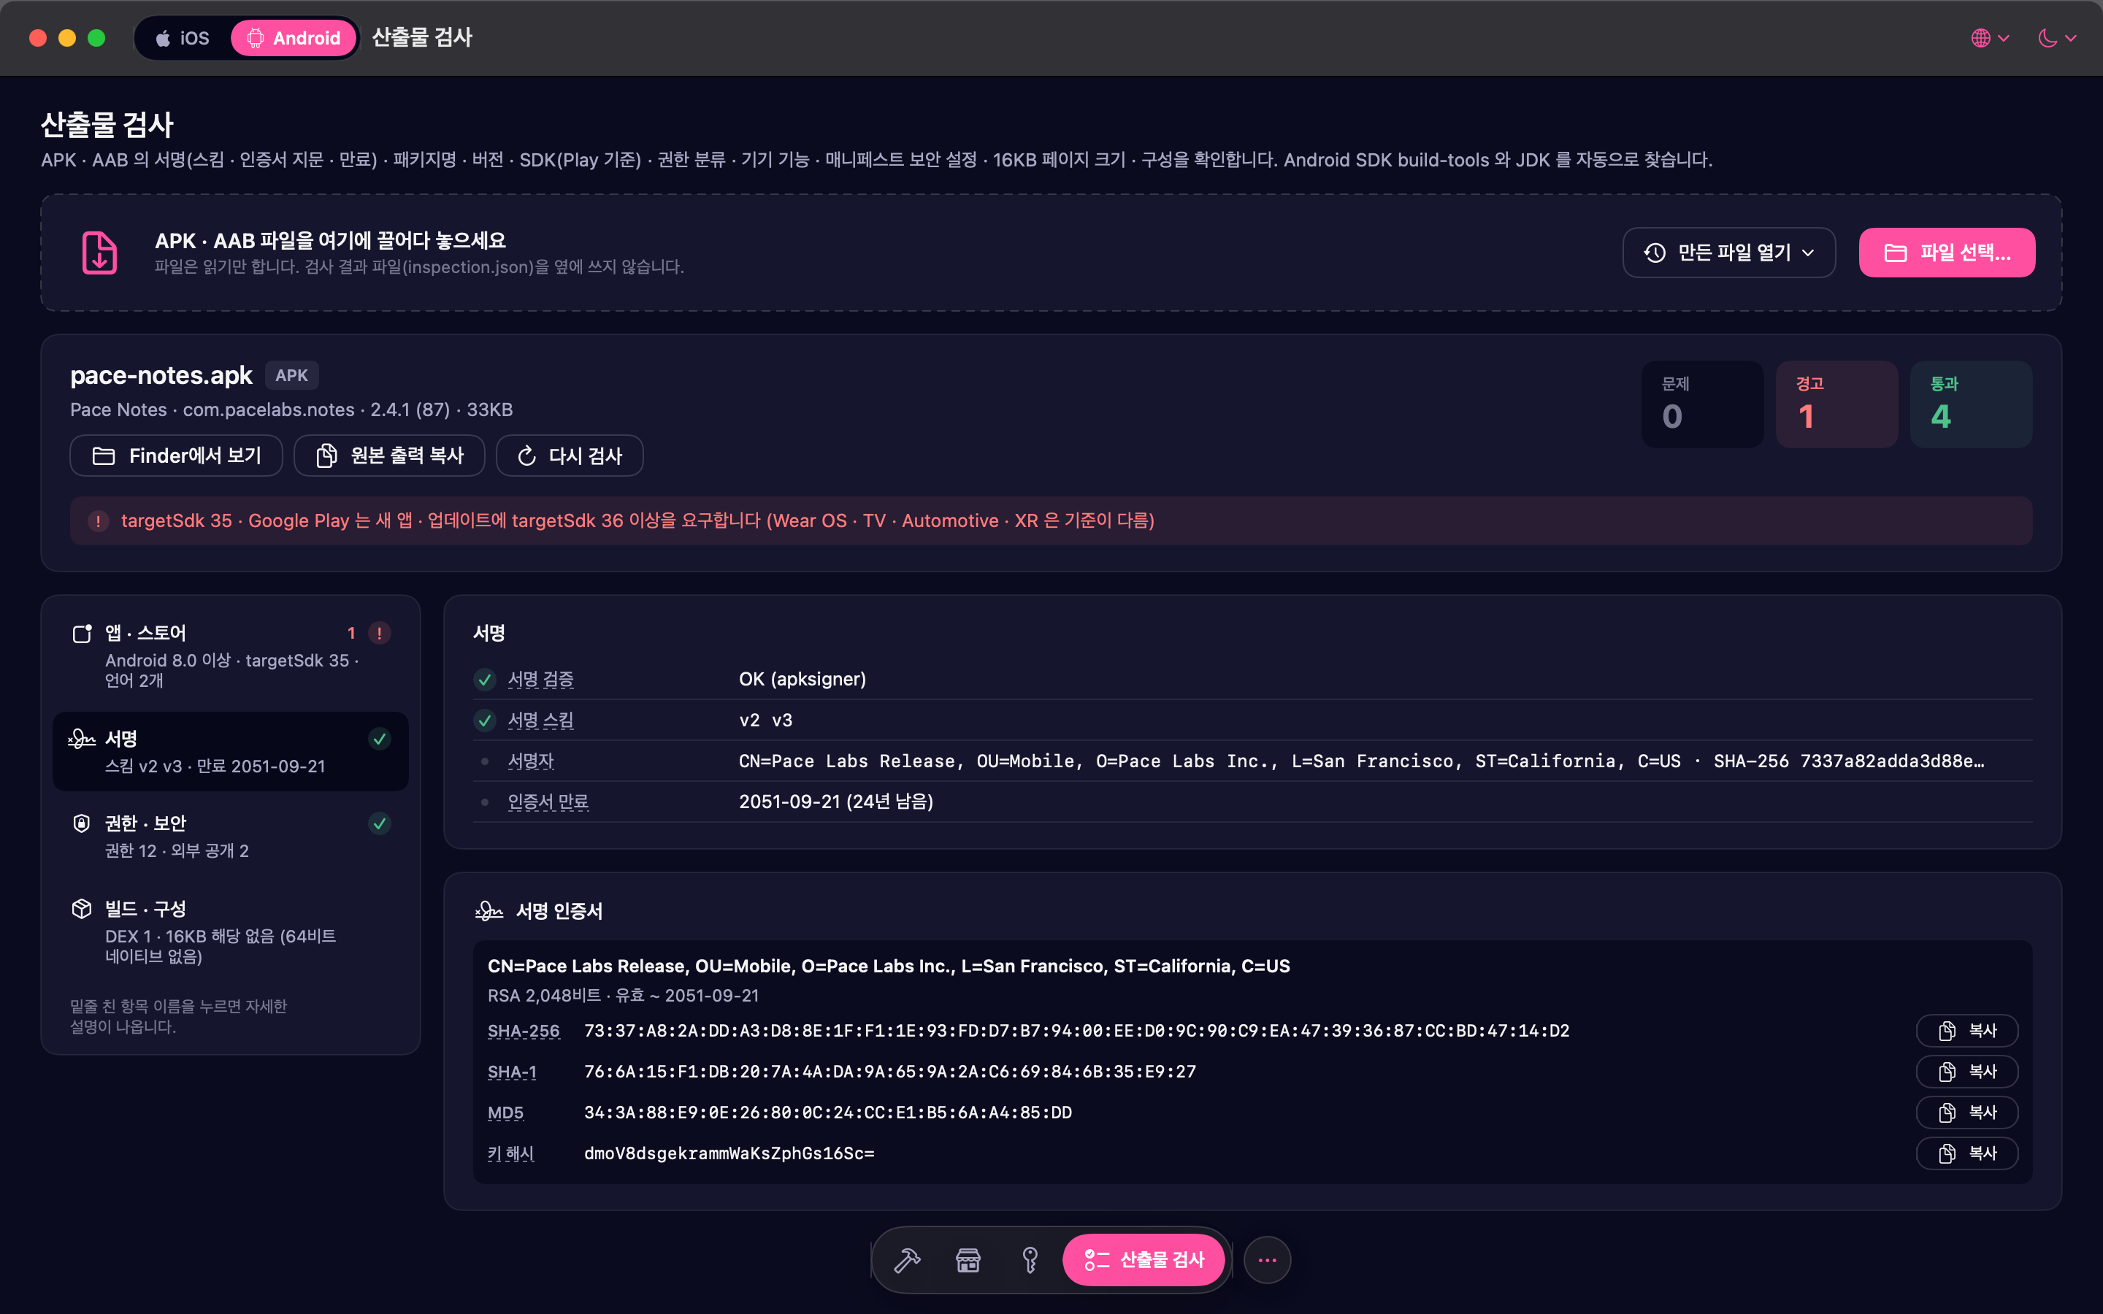Copy the SHA-256 fingerprint

click(1966, 1031)
